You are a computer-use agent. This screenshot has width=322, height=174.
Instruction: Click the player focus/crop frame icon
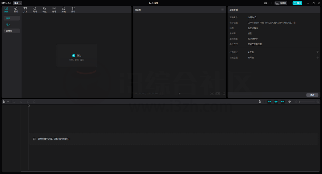212,93
